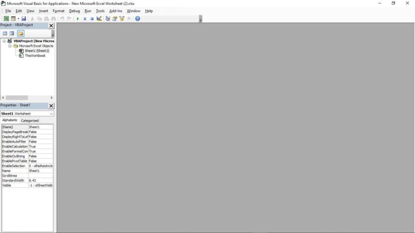Collapse the VBAProject tree node
This screenshot has height=233, width=415.
(x=4, y=41)
